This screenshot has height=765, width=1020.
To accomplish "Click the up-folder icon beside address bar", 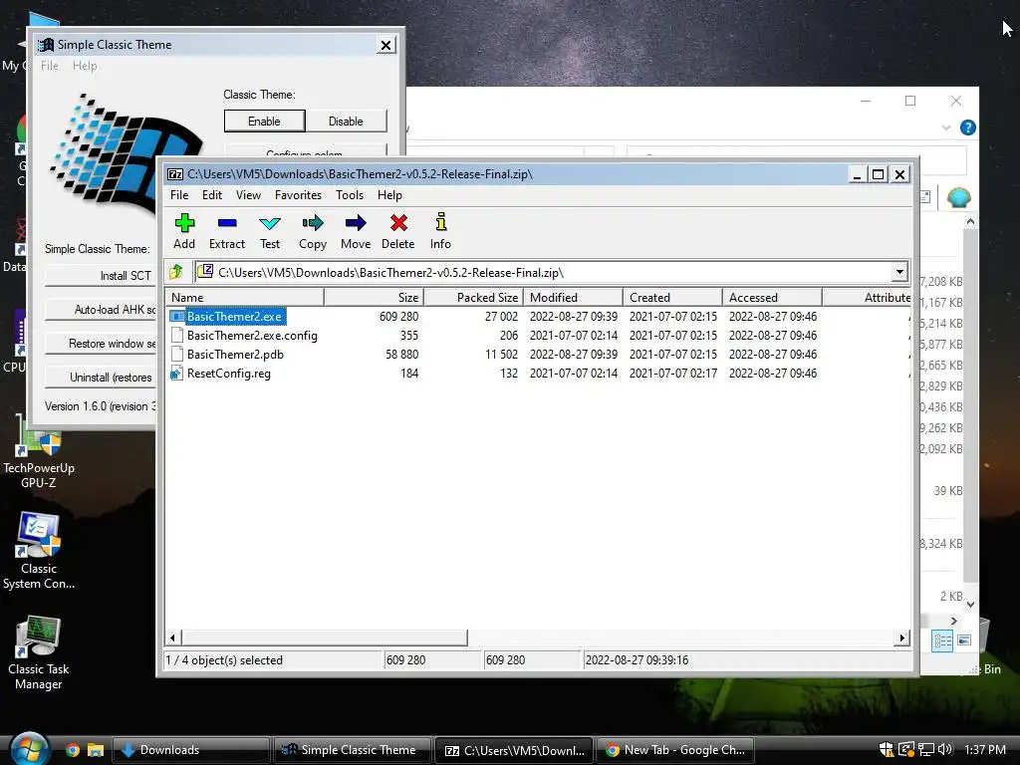I will point(176,272).
